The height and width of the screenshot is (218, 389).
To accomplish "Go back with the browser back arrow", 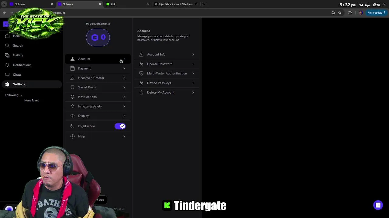I will tap(4, 13).
